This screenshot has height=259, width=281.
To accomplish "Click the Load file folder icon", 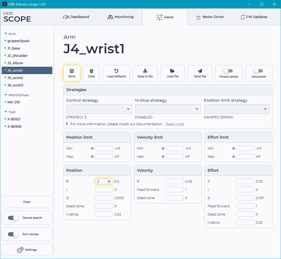I will pos(172,71).
